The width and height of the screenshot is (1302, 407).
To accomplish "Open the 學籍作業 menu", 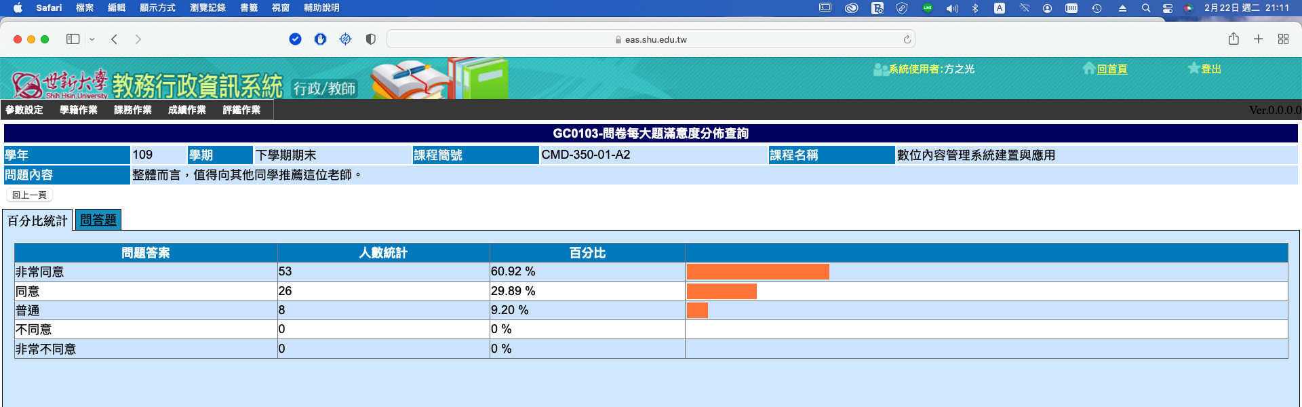I will click(79, 110).
